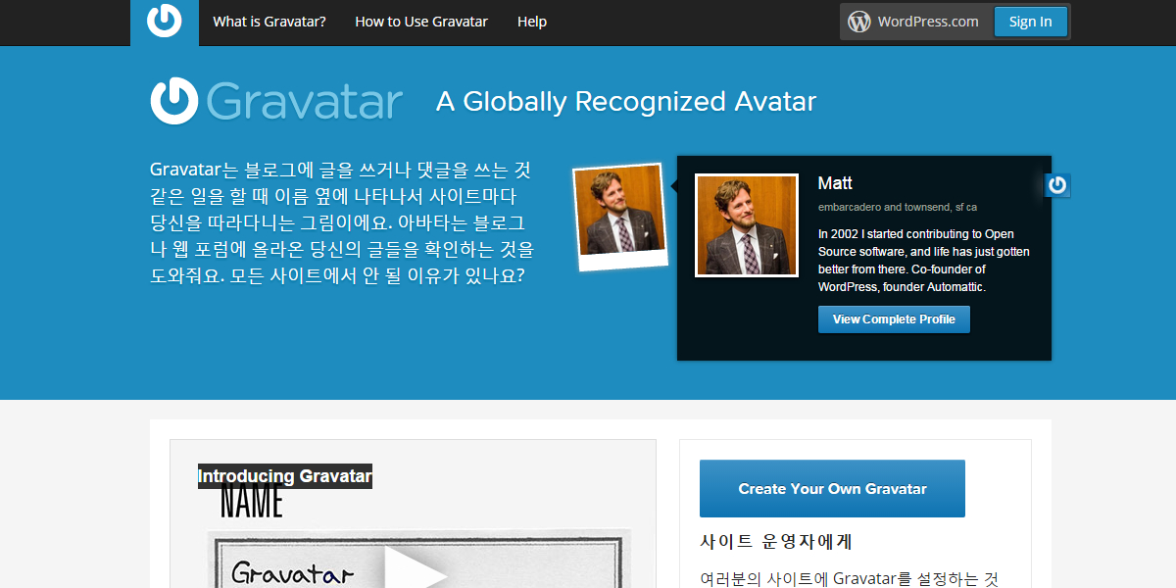Click the Gravatar logo in the top navigation bar

pyautogui.click(x=165, y=22)
